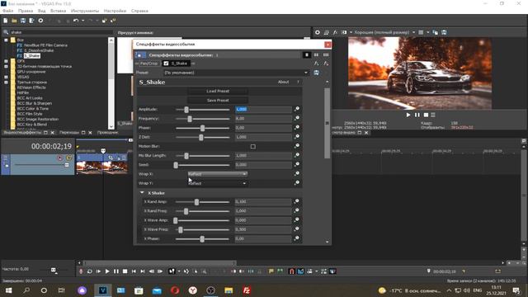
Task: Open File Explorer from the taskbar
Action: (229, 290)
